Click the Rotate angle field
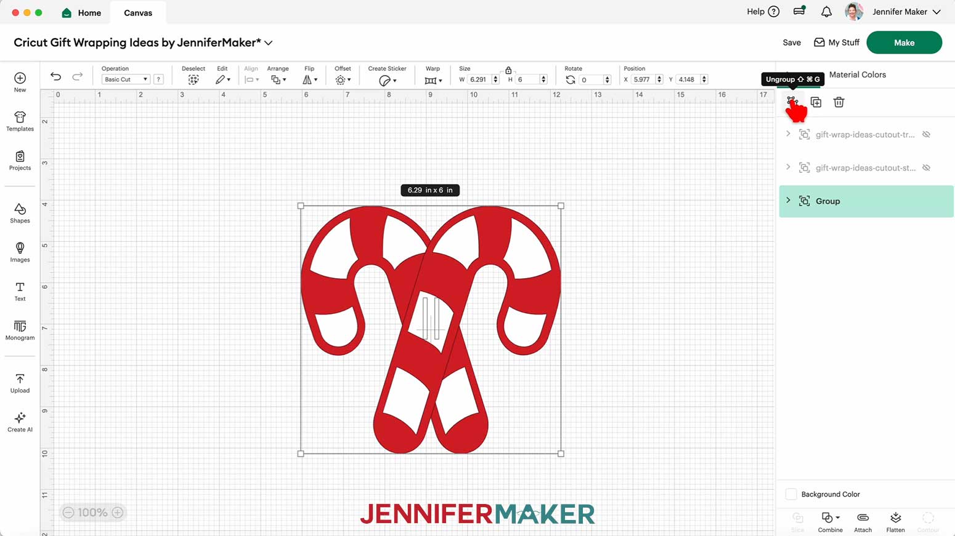955x536 pixels. 591,80
